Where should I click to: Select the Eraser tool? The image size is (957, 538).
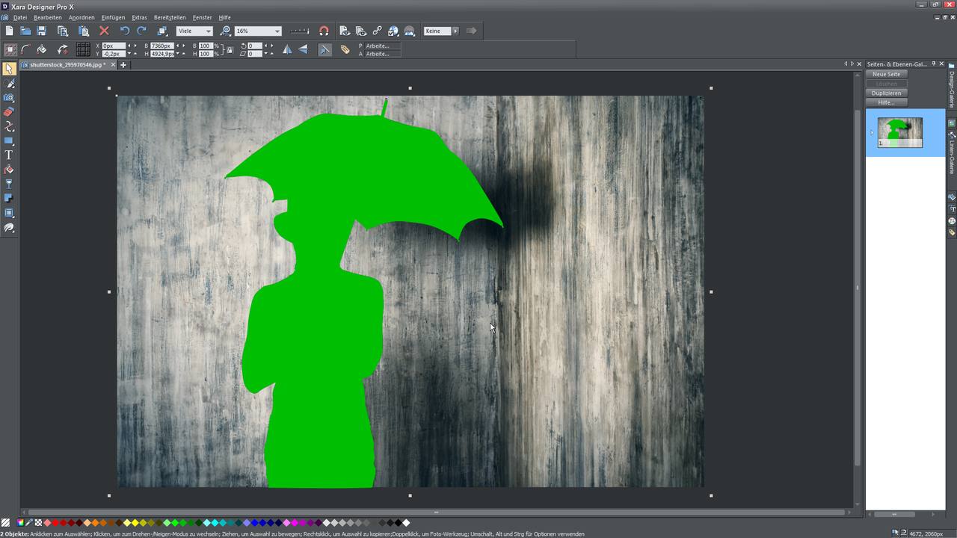point(9,112)
